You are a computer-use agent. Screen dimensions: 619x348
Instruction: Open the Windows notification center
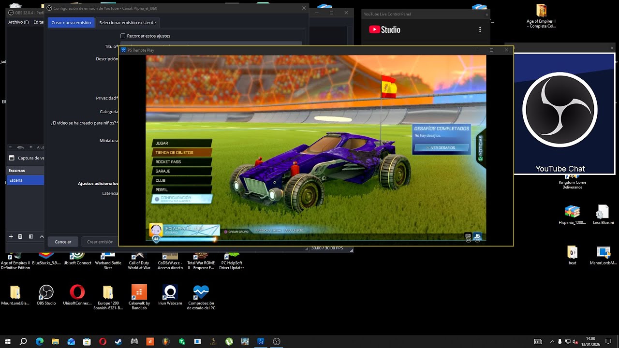(608, 342)
